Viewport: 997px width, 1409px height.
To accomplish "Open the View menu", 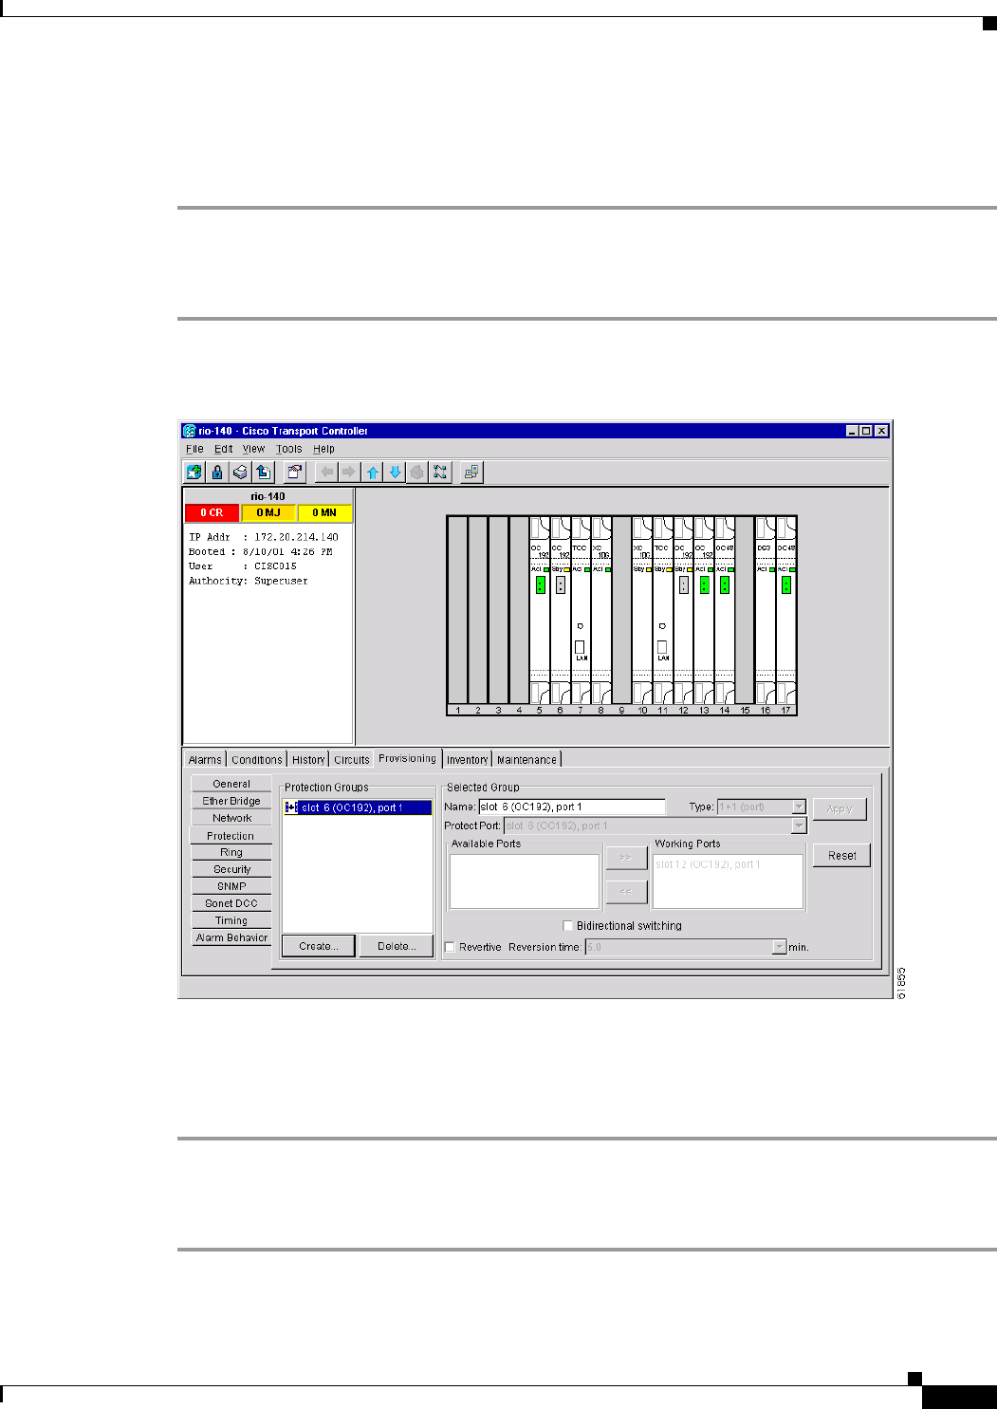I will (253, 449).
